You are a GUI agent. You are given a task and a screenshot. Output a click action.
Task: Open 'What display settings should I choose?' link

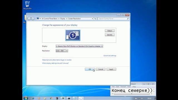[55, 63]
